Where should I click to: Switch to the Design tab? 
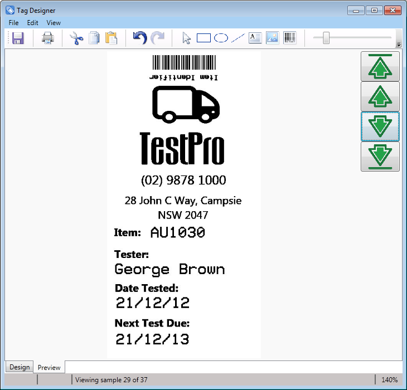click(x=19, y=367)
